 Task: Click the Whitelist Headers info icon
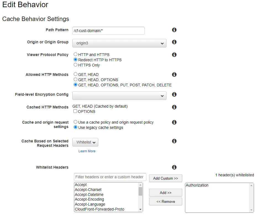pos(174,167)
